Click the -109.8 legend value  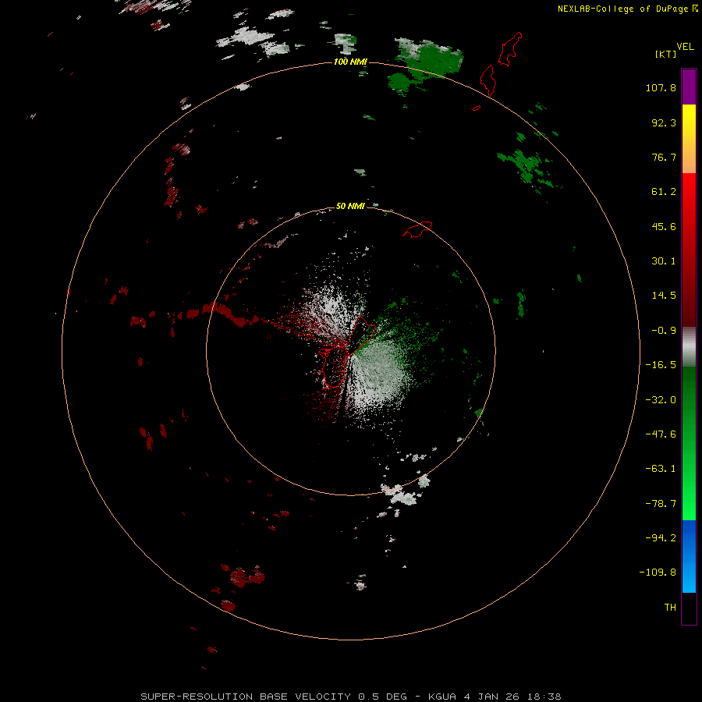tap(658, 573)
